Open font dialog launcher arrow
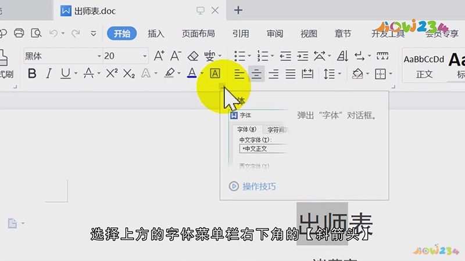 tap(222, 86)
